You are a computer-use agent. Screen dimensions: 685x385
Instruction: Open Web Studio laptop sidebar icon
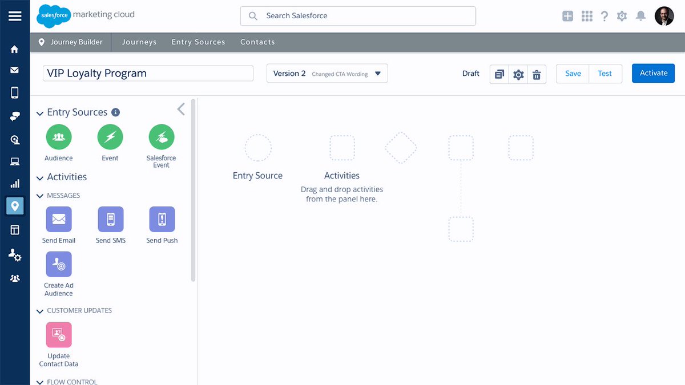click(x=15, y=162)
